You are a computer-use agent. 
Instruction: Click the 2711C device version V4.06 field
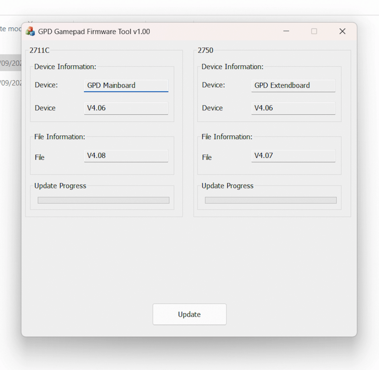(126, 108)
